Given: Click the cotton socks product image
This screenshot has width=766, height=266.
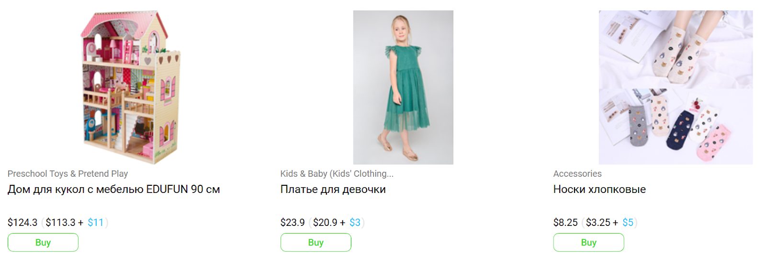Looking at the screenshot, I should (676, 87).
